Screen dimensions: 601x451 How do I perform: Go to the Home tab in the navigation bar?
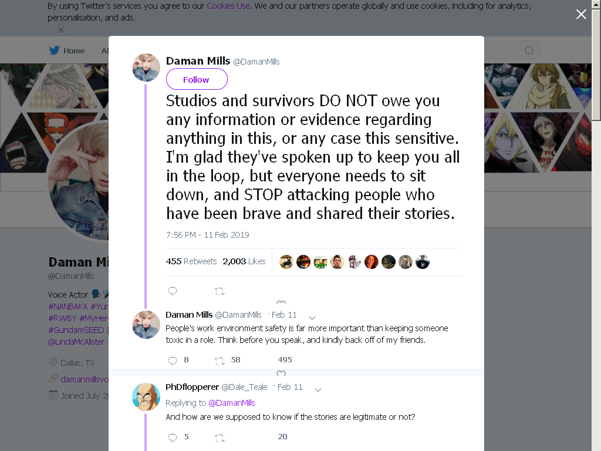point(67,51)
